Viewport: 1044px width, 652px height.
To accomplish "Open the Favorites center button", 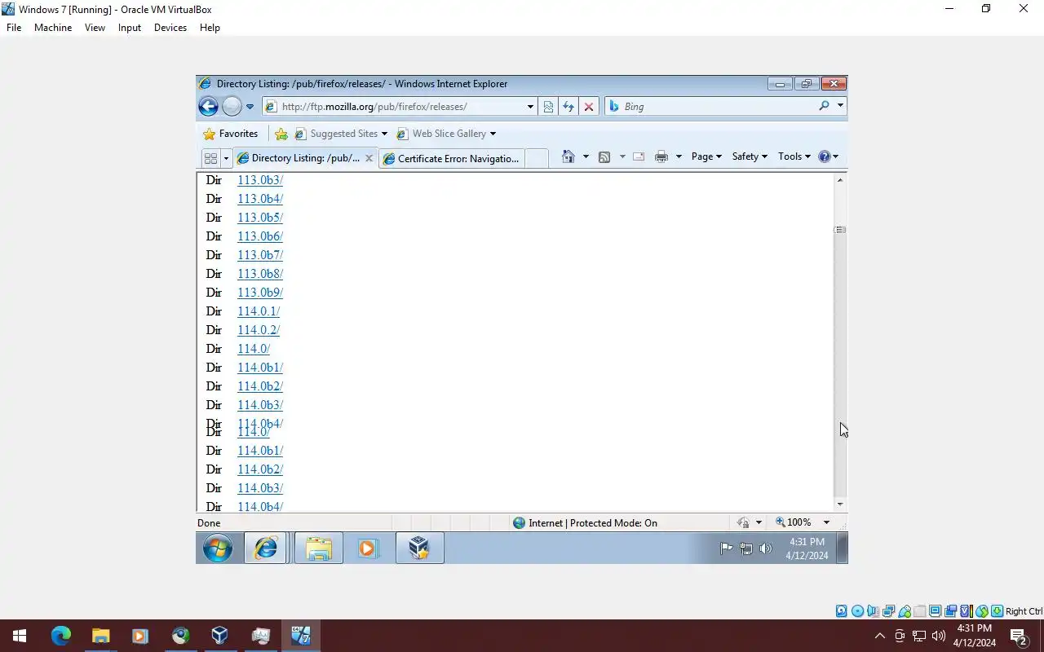I will [x=230, y=134].
